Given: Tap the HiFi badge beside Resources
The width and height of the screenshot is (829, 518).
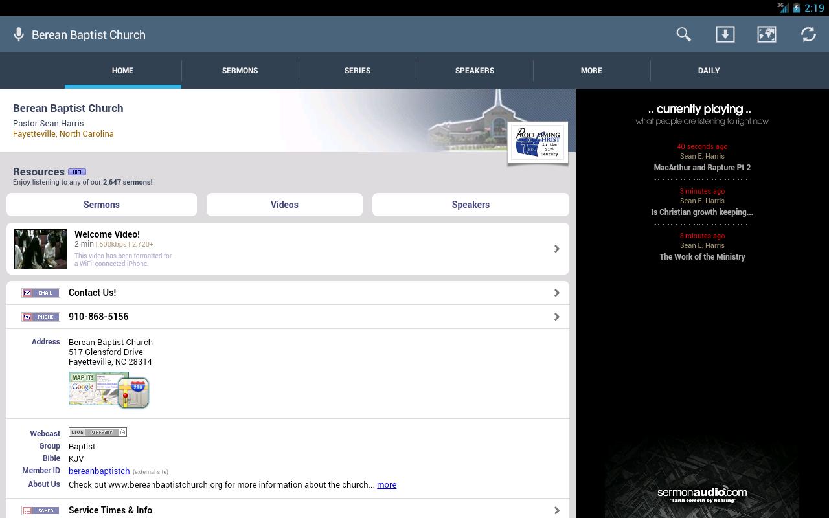Looking at the screenshot, I should 77,172.
